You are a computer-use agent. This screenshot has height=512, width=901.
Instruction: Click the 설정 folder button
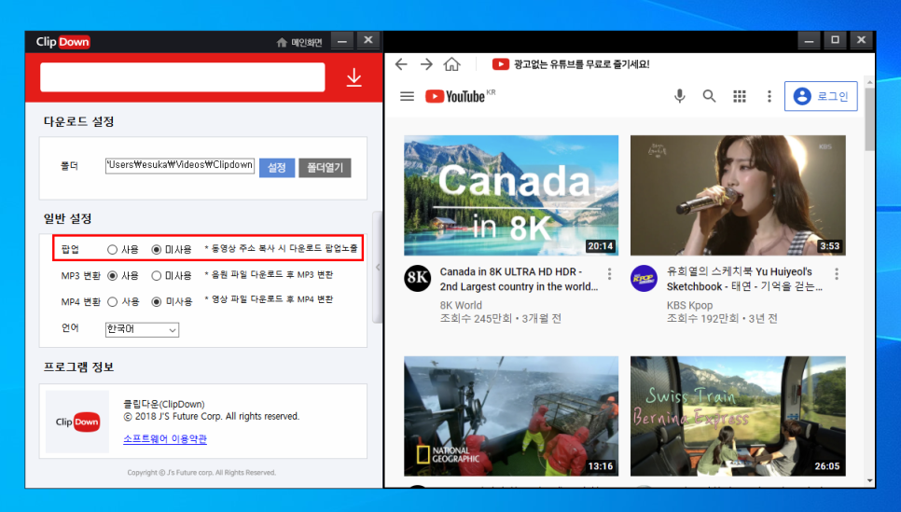pos(277,167)
